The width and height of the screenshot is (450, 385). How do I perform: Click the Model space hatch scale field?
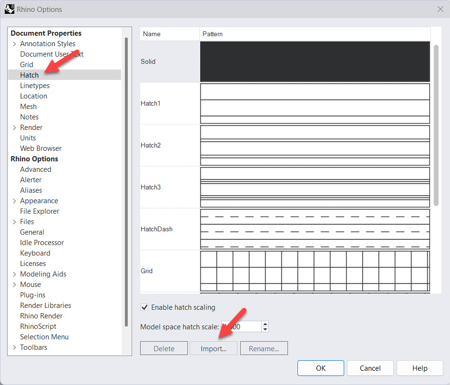click(241, 326)
